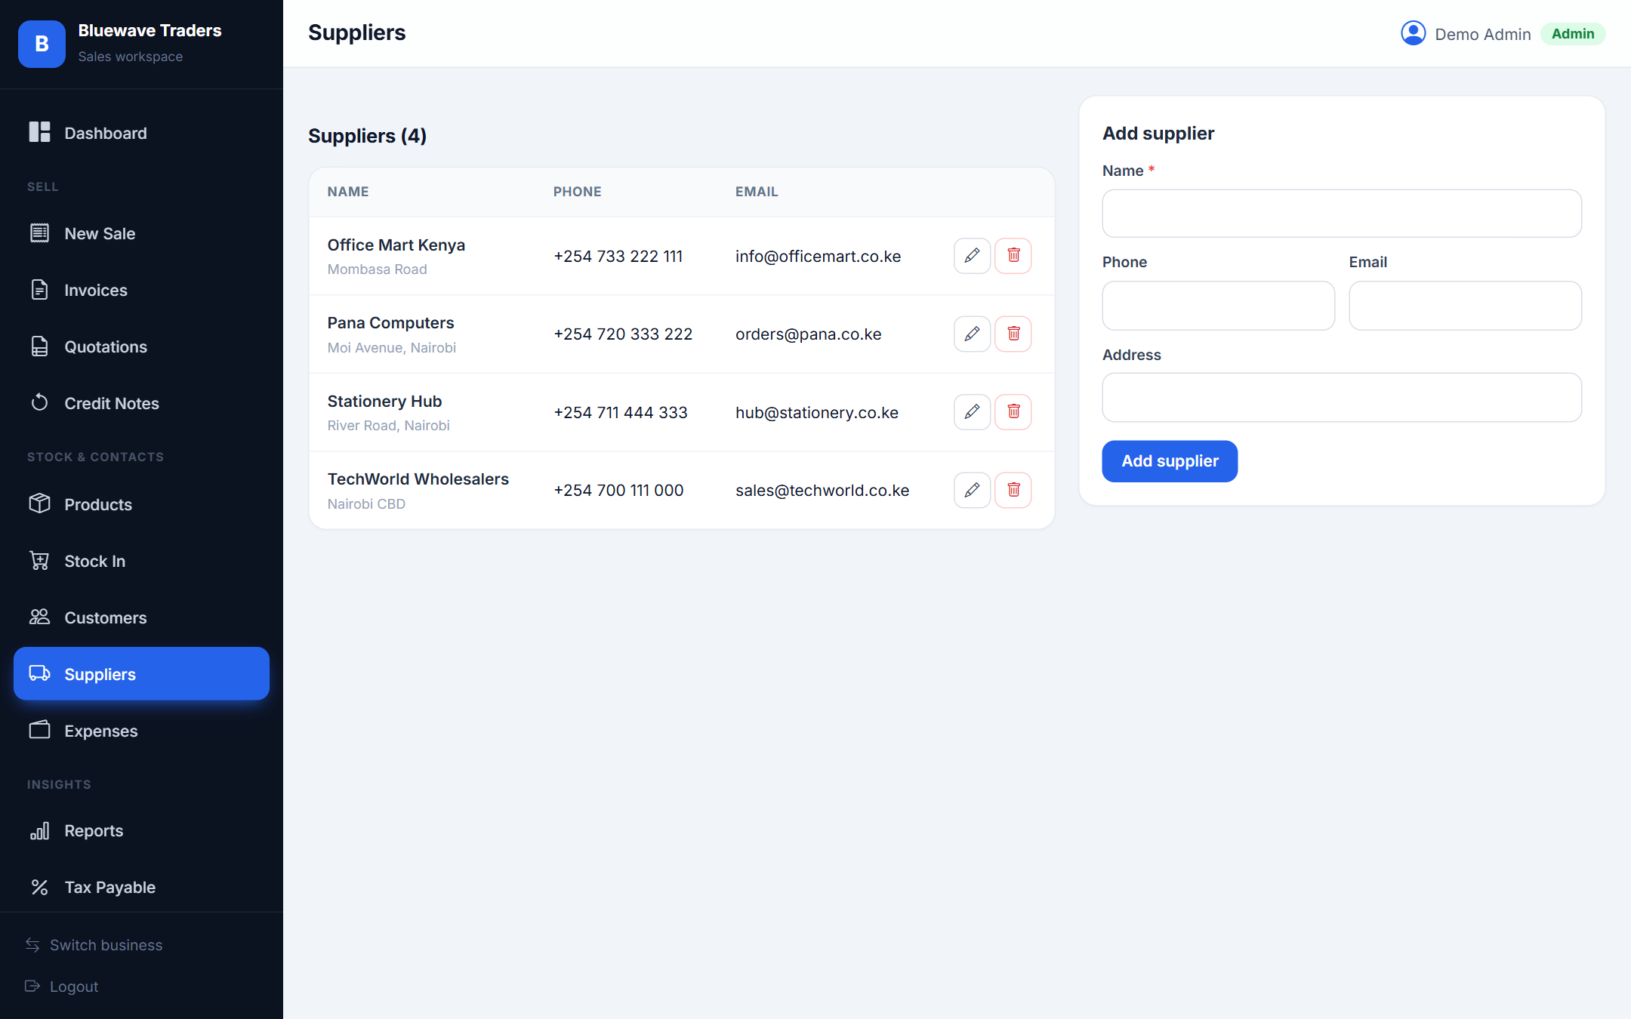Delete the Stationery Hub supplier
Viewport: 1631px width, 1019px height.
1013,412
